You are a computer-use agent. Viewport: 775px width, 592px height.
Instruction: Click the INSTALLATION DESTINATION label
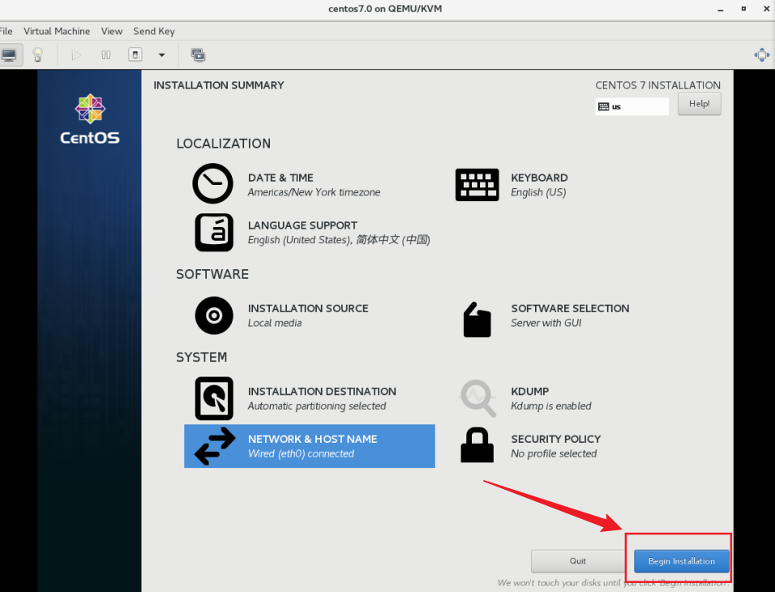point(322,391)
